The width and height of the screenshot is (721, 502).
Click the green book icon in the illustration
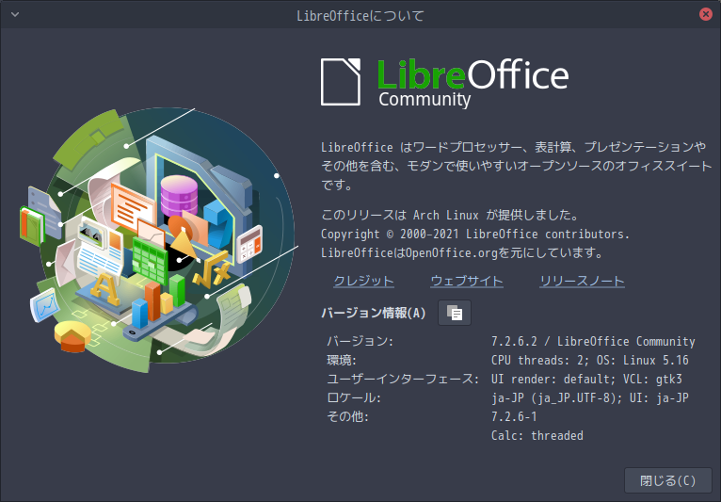pyautogui.click(x=32, y=226)
